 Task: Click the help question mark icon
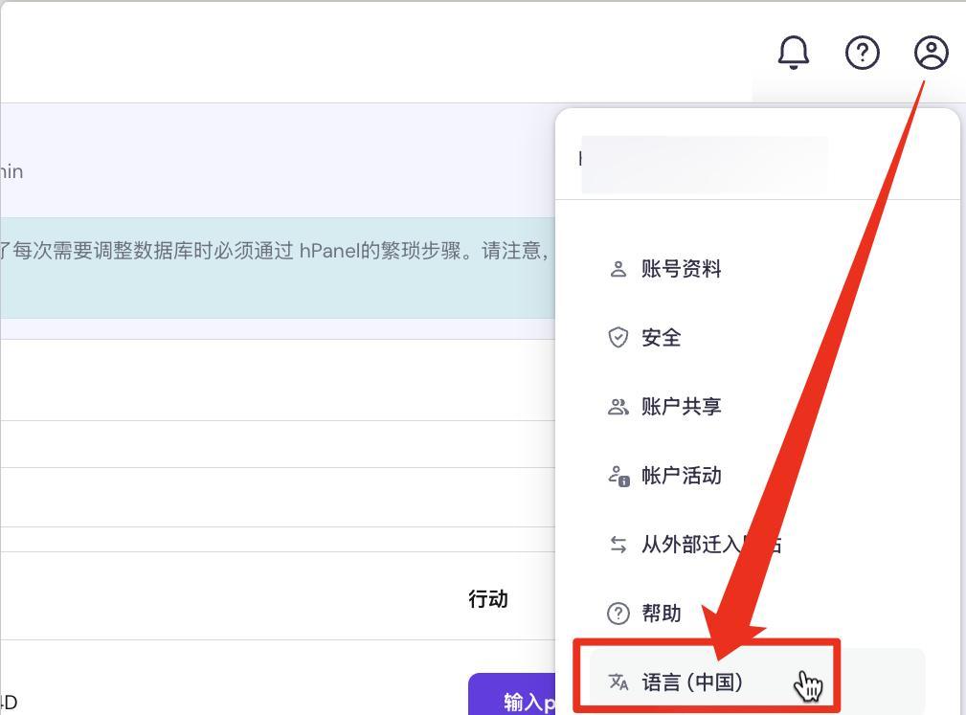pos(863,53)
